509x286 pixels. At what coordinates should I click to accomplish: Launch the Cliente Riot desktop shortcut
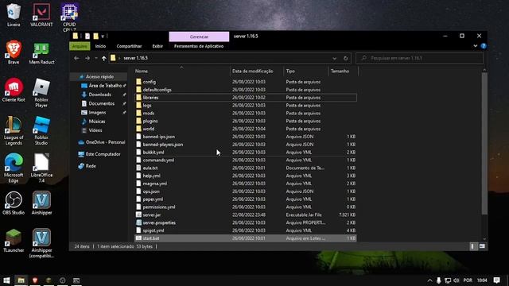click(x=14, y=90)
